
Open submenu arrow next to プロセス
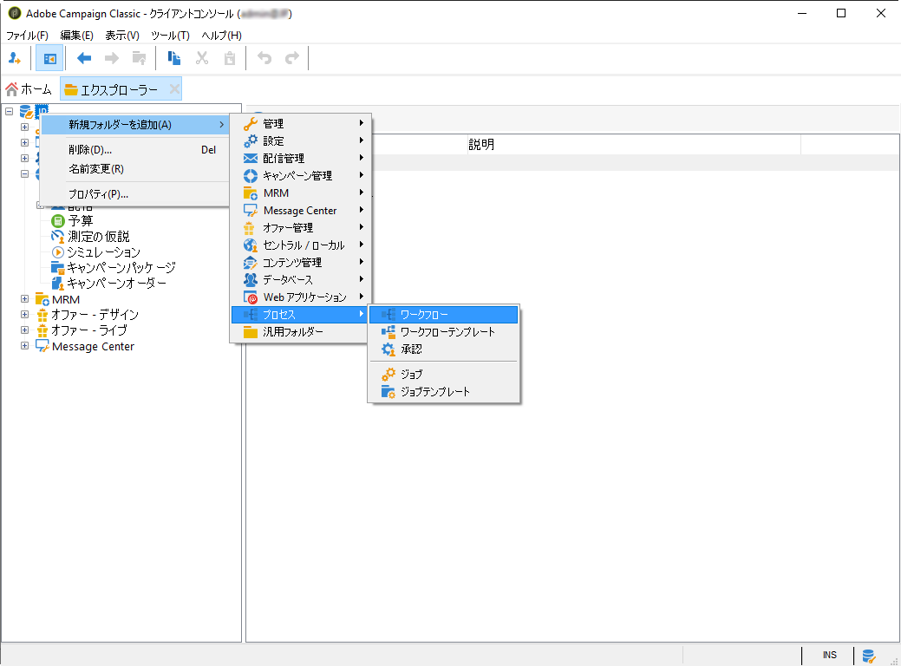pyautogui.click(x=362, y=314)
